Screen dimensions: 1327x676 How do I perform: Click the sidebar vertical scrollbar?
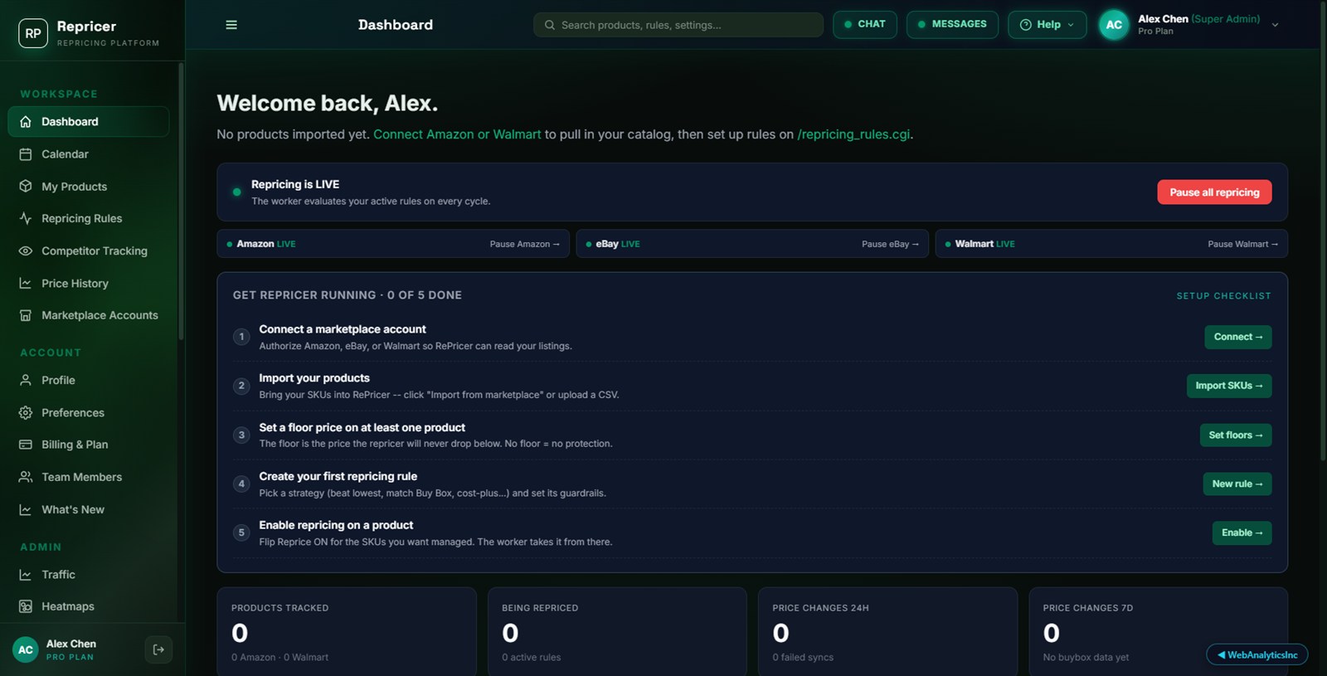[181, 202]
